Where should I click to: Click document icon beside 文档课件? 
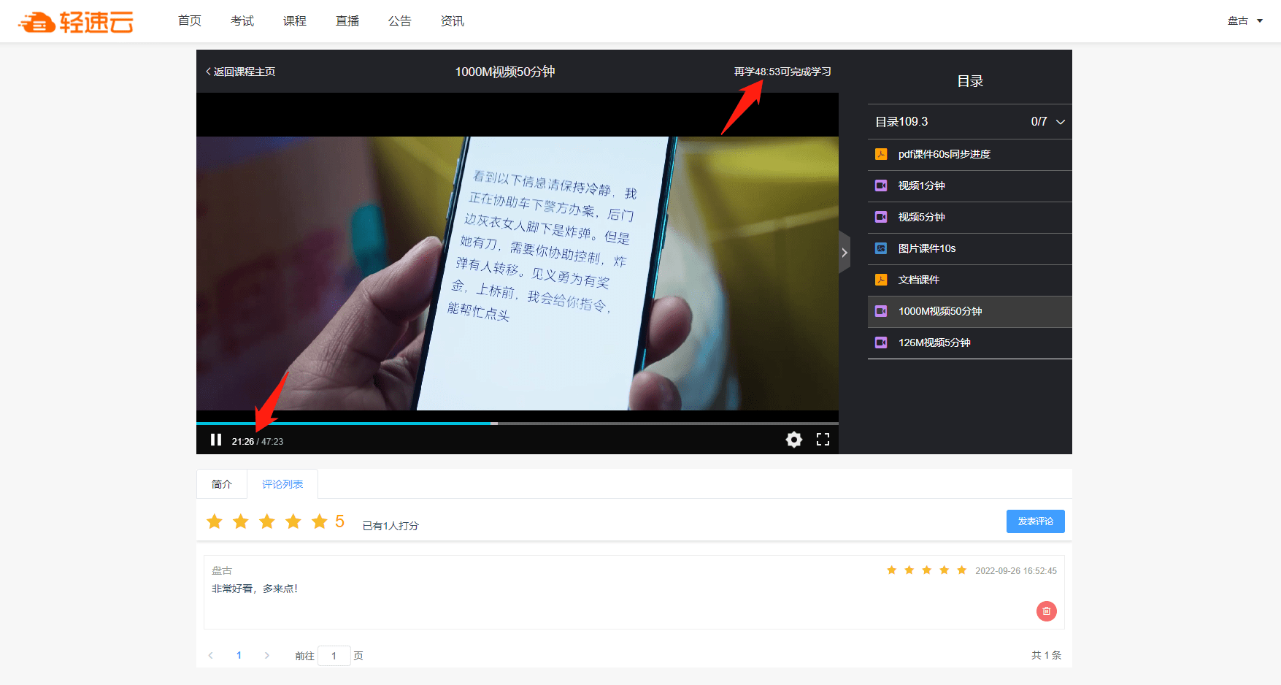[881, 280]
